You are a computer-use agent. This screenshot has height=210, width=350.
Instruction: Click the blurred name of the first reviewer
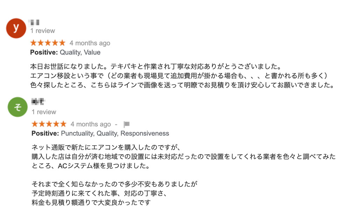(x=34, y=22)
